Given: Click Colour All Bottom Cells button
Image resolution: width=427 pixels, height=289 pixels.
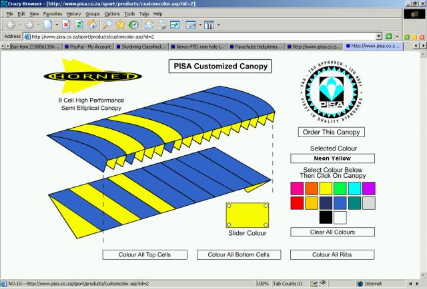Looking at the screenshot, I should pyautogui.click(x=239, y=255).
